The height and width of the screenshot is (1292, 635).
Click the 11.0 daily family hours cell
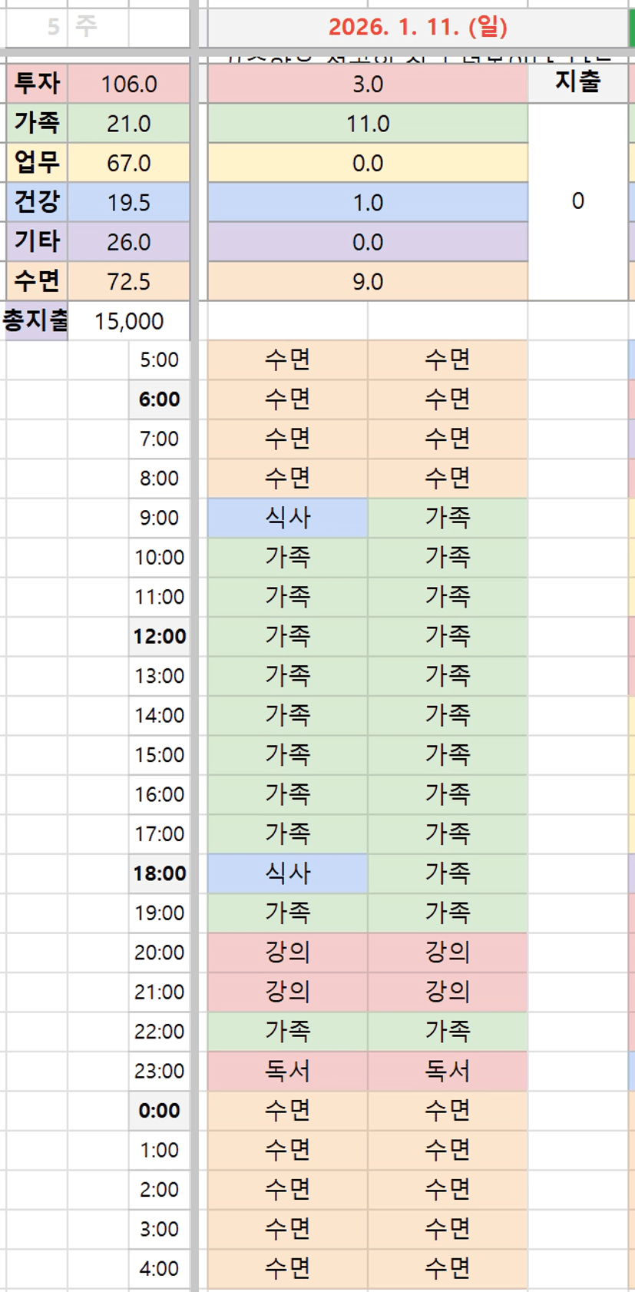point(368,124)
